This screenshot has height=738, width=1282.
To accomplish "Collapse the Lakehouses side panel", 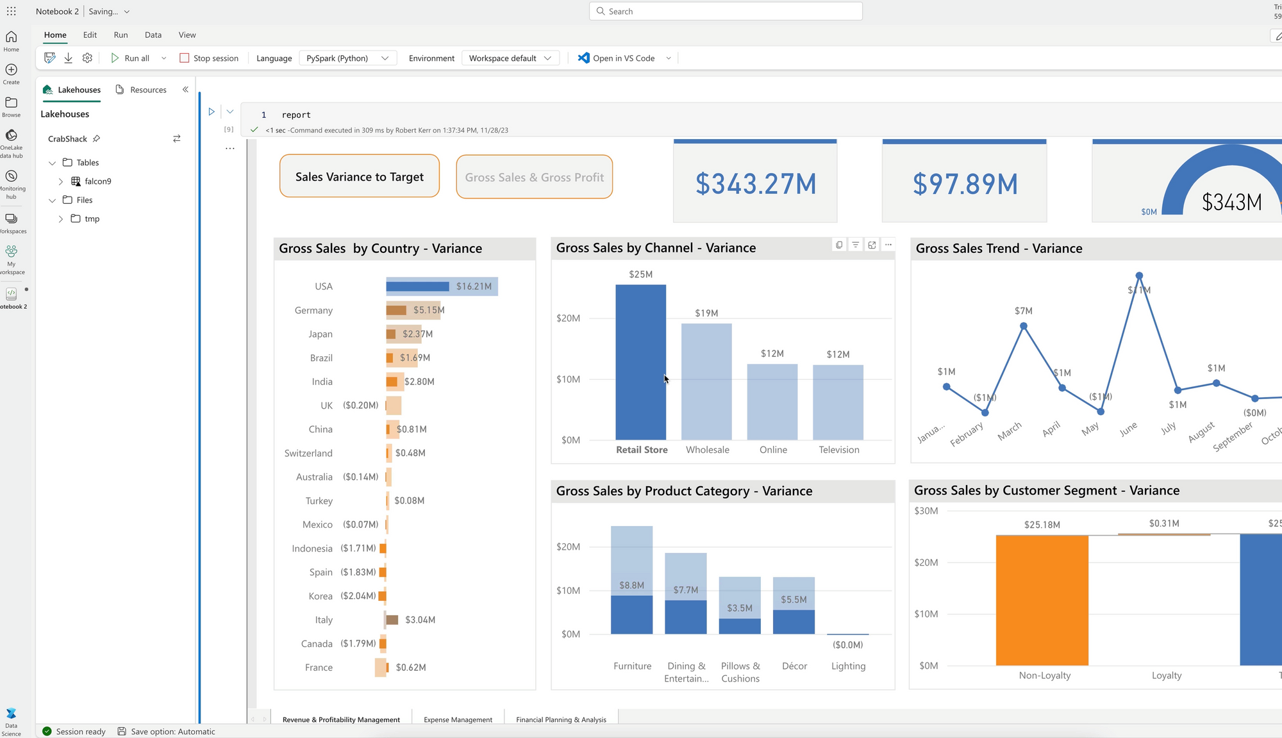I will 185,90.
